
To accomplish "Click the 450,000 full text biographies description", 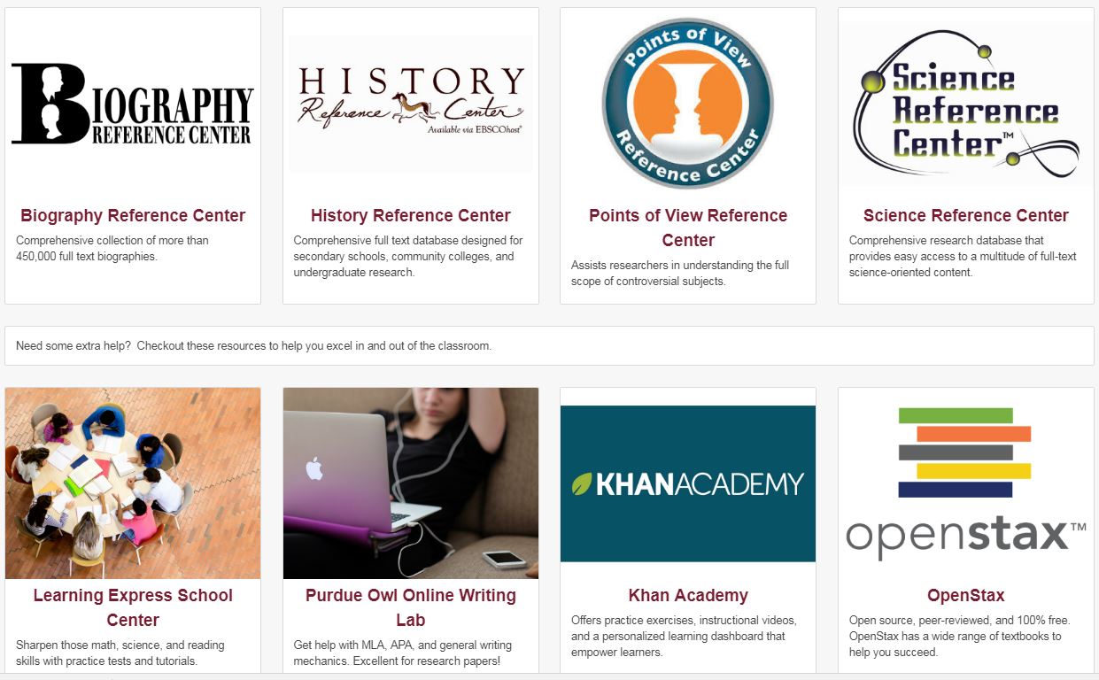I will (x=112, y=249).
